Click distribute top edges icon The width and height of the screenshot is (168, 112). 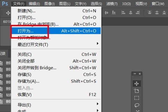click(x=150, y=13)
